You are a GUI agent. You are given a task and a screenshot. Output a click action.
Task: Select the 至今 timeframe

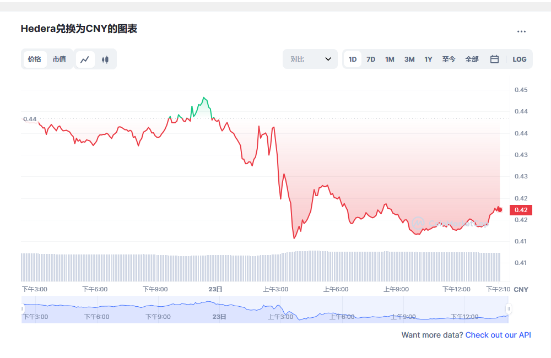(449, 59)
